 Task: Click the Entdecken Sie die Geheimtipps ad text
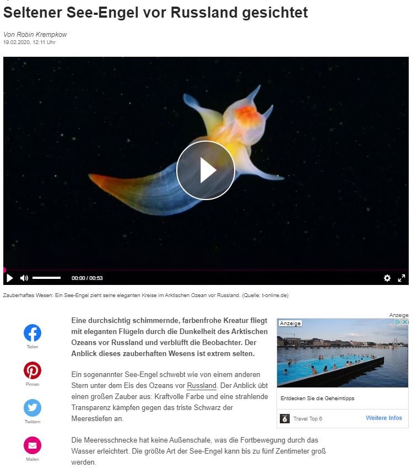317,398
